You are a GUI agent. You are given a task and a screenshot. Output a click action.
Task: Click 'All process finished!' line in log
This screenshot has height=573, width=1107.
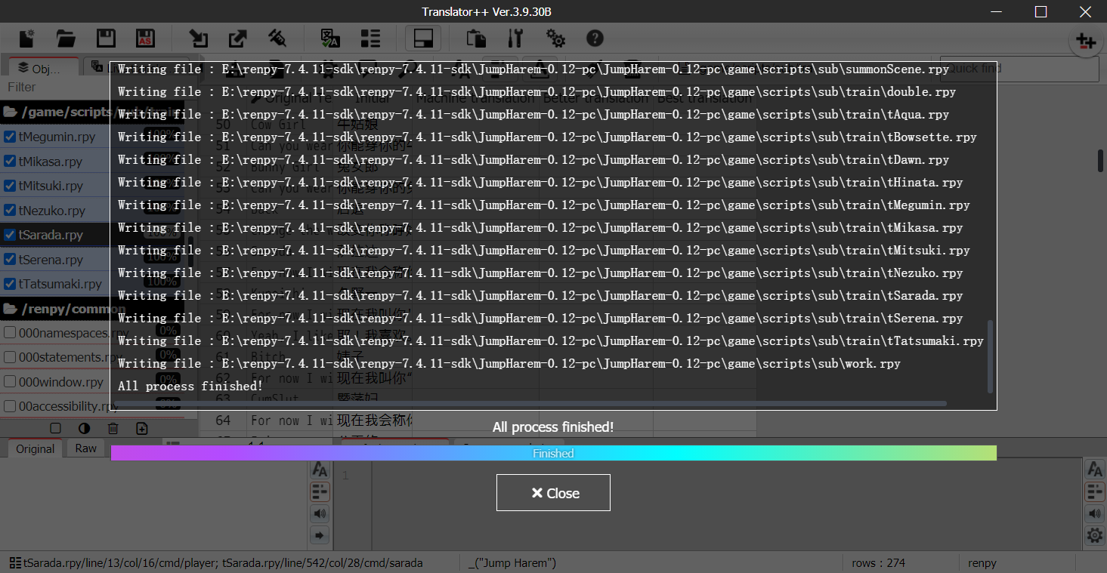click(x=190, y=387)
